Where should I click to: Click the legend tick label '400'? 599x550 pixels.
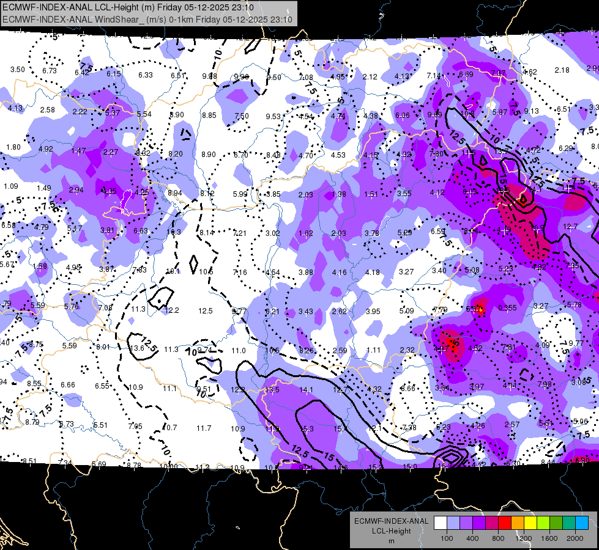[x=472, y=538]
